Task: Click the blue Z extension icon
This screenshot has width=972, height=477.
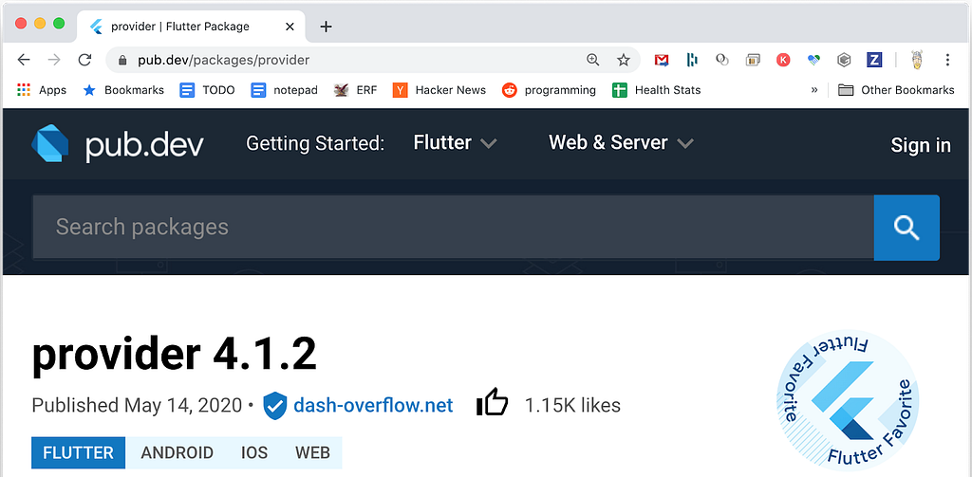Action: (874, 60)
